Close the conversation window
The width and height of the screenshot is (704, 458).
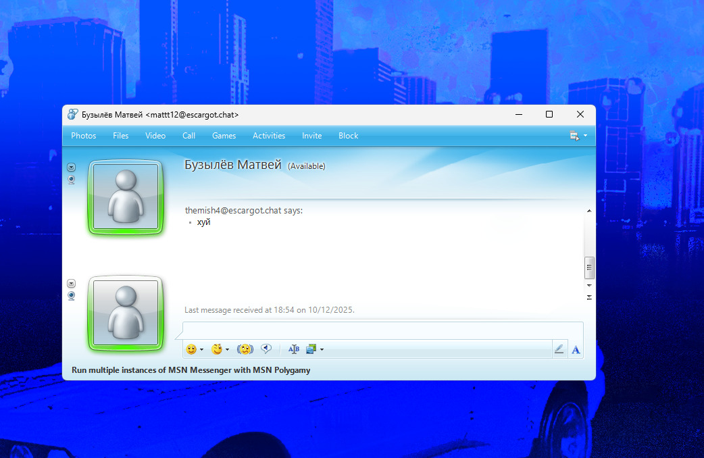pos(580,115)
